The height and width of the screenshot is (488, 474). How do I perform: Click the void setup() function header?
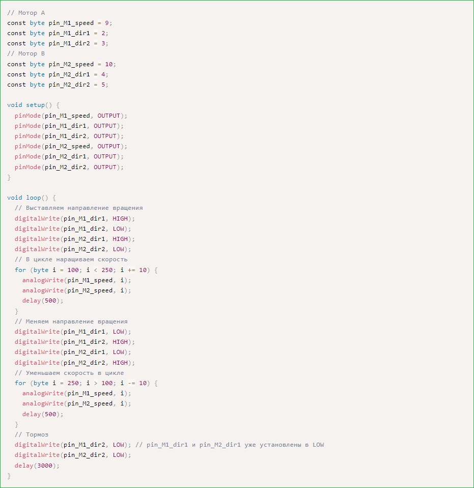tap(33, 105)
